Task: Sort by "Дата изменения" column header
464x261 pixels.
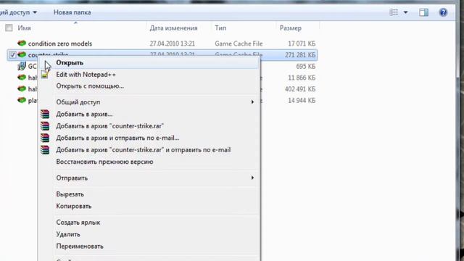Action: coord(173,28)
